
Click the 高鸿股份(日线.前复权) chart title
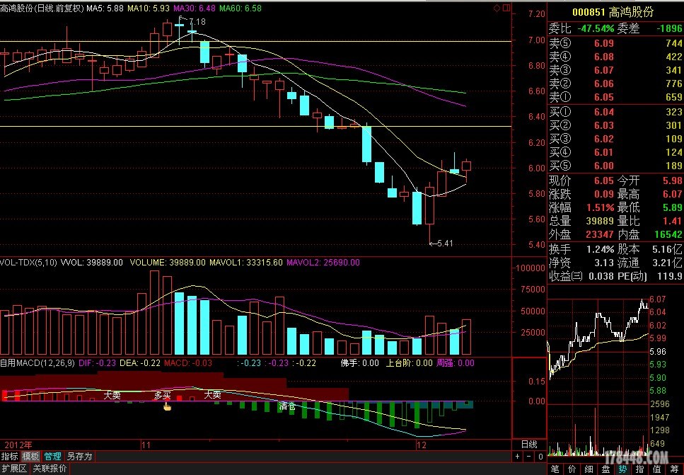click(42, 8)
